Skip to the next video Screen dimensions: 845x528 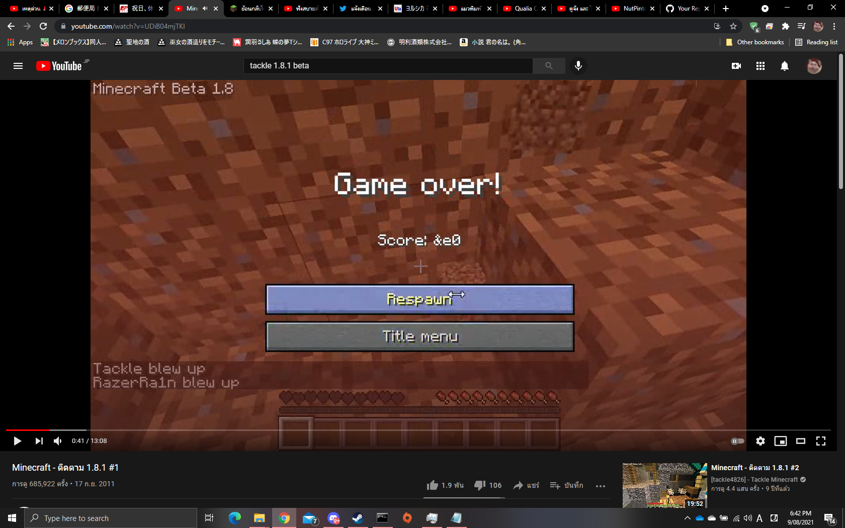click(39, 441)
